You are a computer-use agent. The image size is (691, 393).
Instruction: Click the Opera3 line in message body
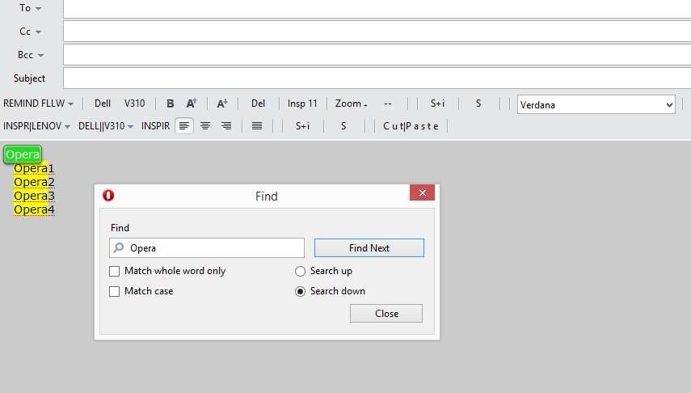tap(34, 196)
